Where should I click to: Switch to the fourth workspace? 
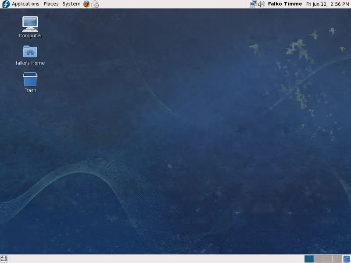337,259
